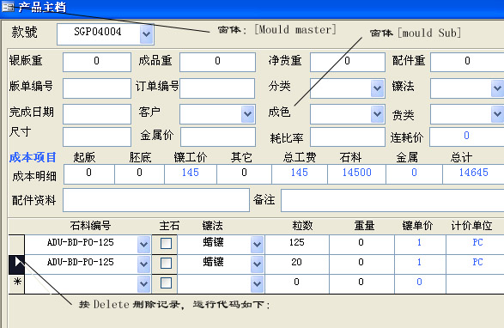The width and height of the screenshot is (504, 328).
Task: Click the 订单编号 input field
Action: [217, 88]
